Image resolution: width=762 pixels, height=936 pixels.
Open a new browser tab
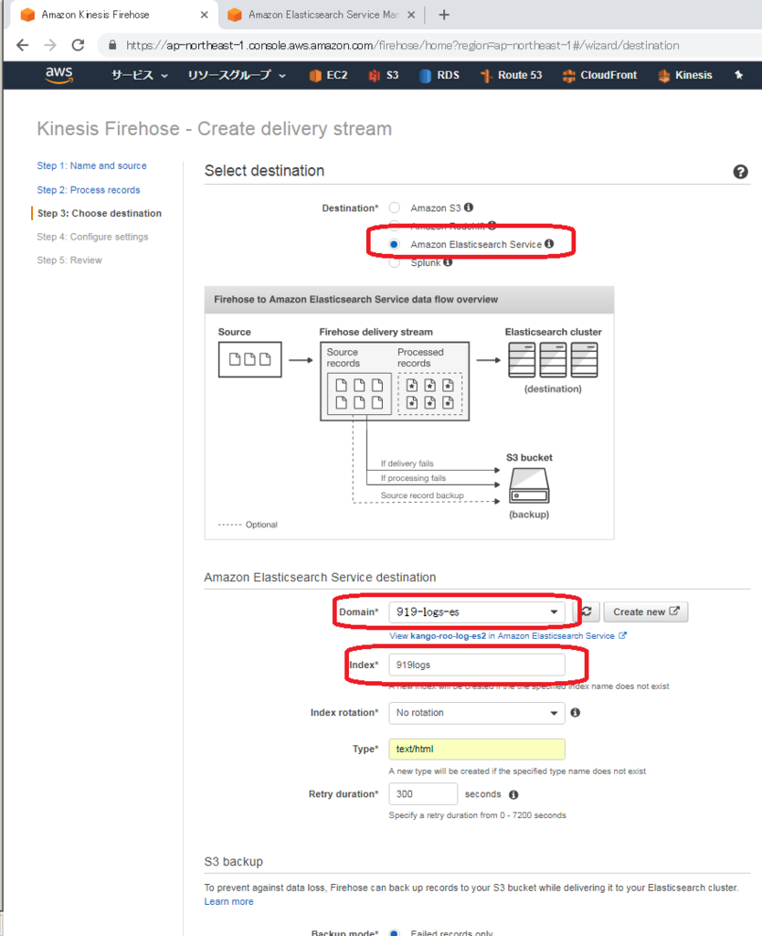coord(444,15)
